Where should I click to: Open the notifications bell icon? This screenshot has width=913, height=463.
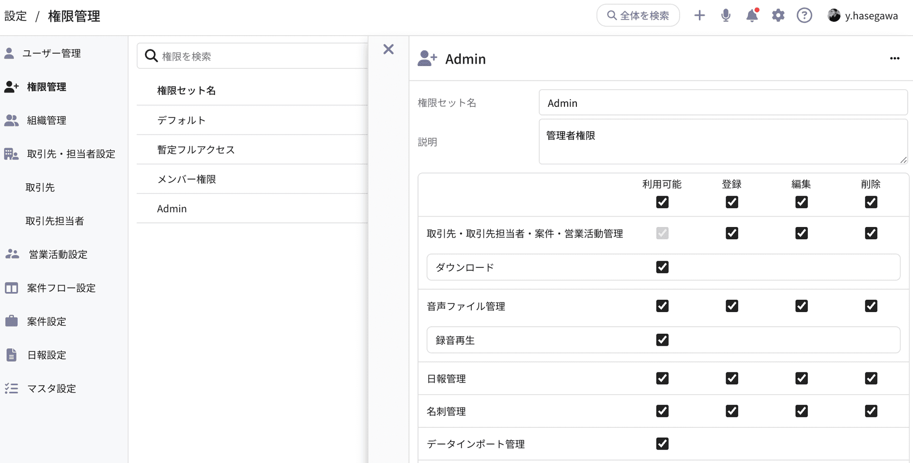point(751,16)
